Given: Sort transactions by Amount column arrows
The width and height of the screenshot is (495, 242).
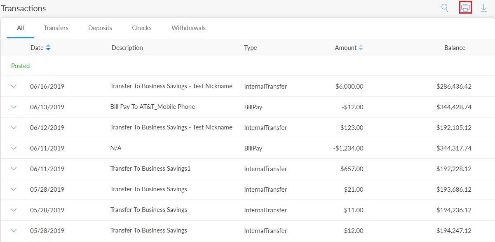Looking at the screenshot, I should (x=361, y=48).
